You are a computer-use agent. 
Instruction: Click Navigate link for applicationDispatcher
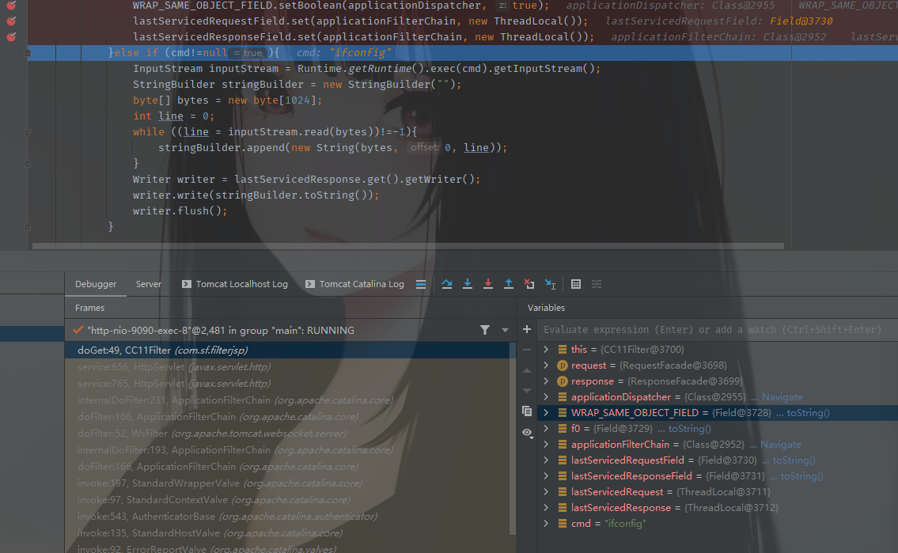(x=782, y=396)
